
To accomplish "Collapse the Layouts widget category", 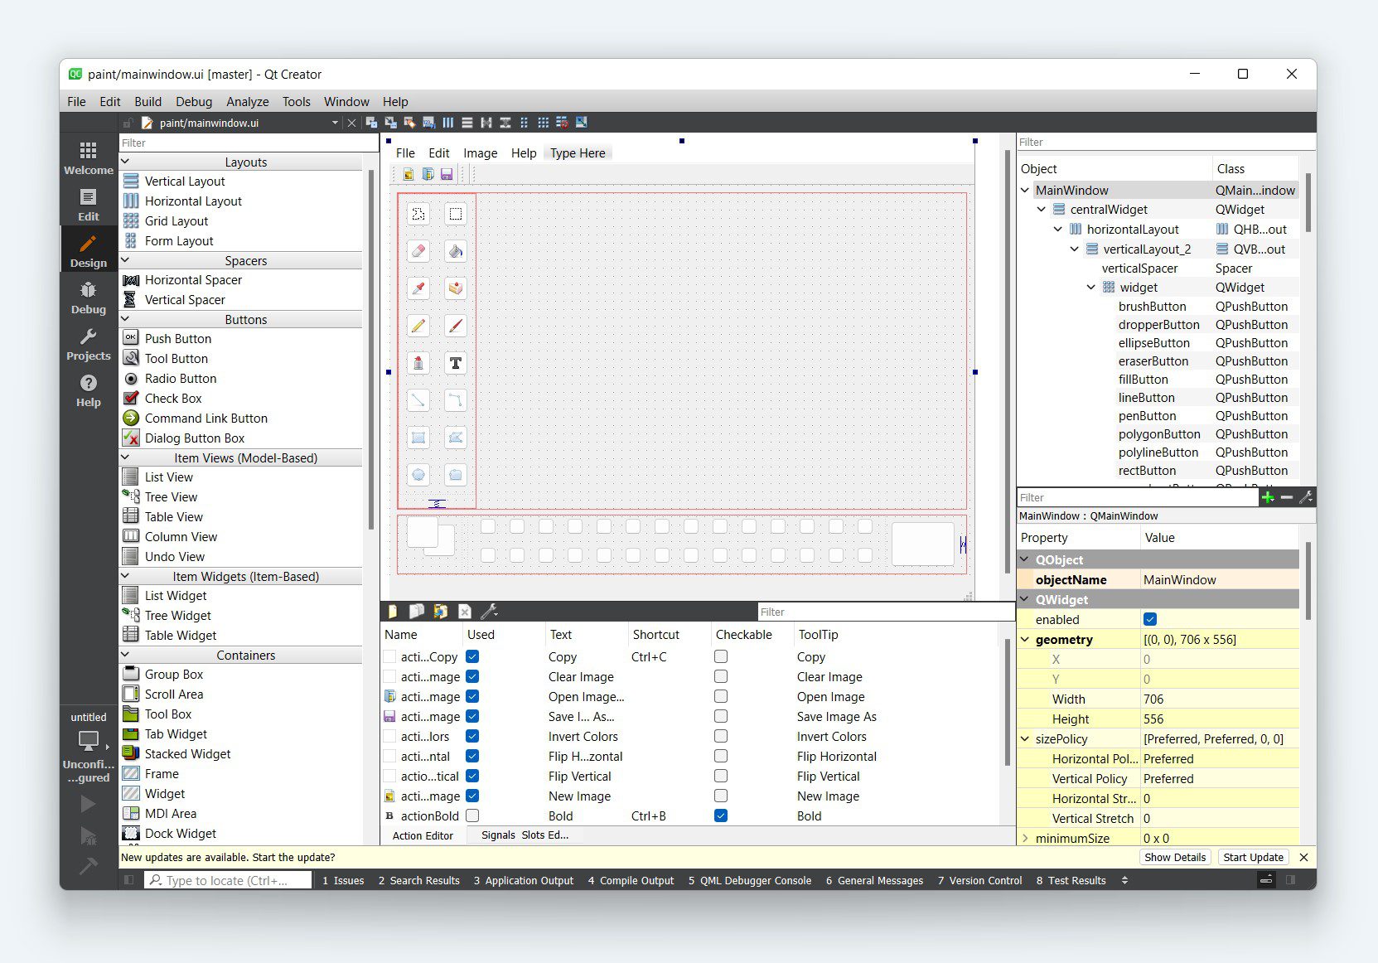I will (x=126, y=162).
